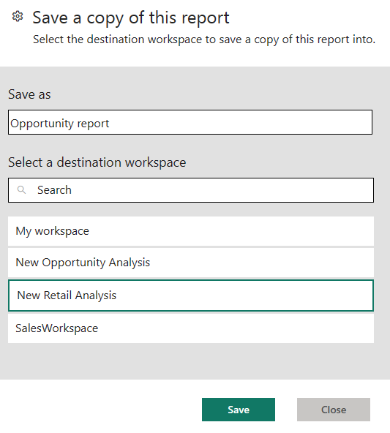Click the Save a copy of this report title
Image resolution: width=390 pixels, height=433 pixels.
tap(131, 18)
